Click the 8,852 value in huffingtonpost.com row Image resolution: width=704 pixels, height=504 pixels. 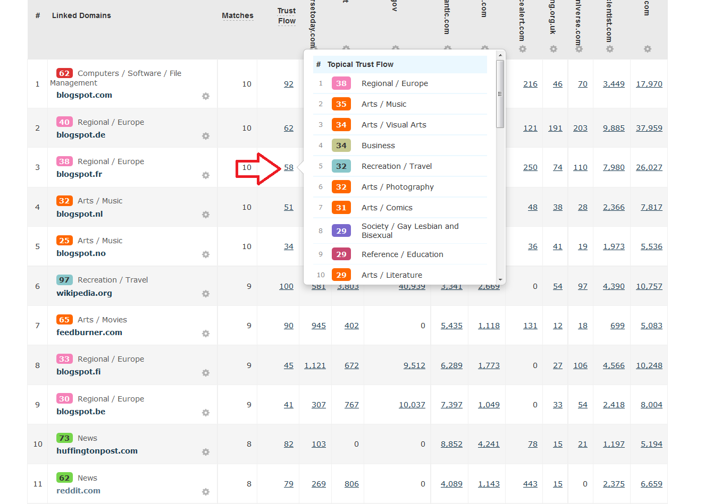(x=451, y=444)
